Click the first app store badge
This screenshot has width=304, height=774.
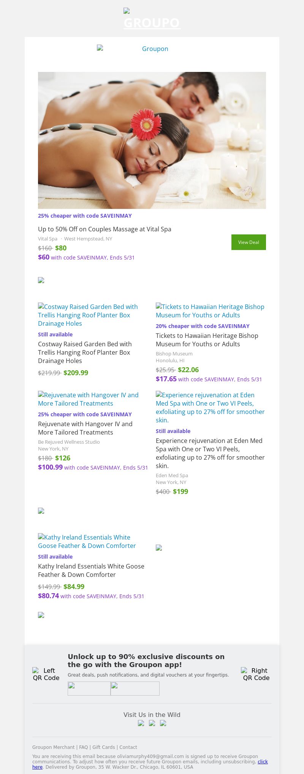pos(89,688)
